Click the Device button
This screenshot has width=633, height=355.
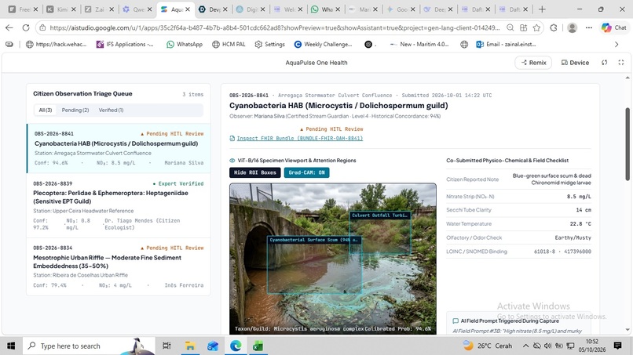click(575, 63)
